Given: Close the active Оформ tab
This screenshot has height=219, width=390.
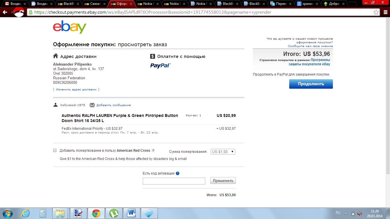Looking at the screenshot, I should 131,4.
